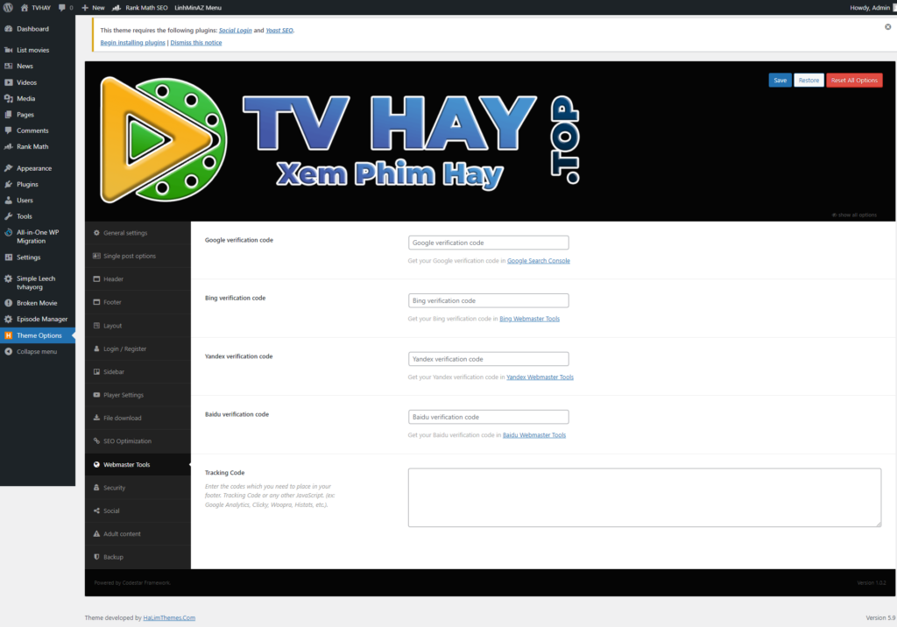Open the Social options tab
The image size is (897, 627).
pos(138,511)
